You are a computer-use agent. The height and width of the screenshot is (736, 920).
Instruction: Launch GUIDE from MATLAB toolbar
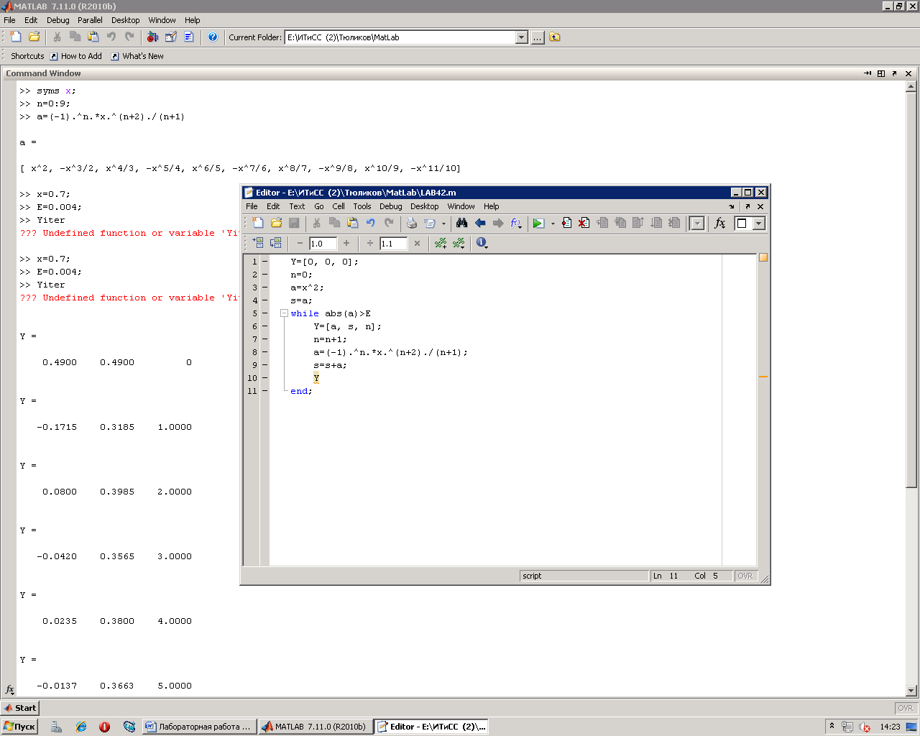tap(170, 37)
